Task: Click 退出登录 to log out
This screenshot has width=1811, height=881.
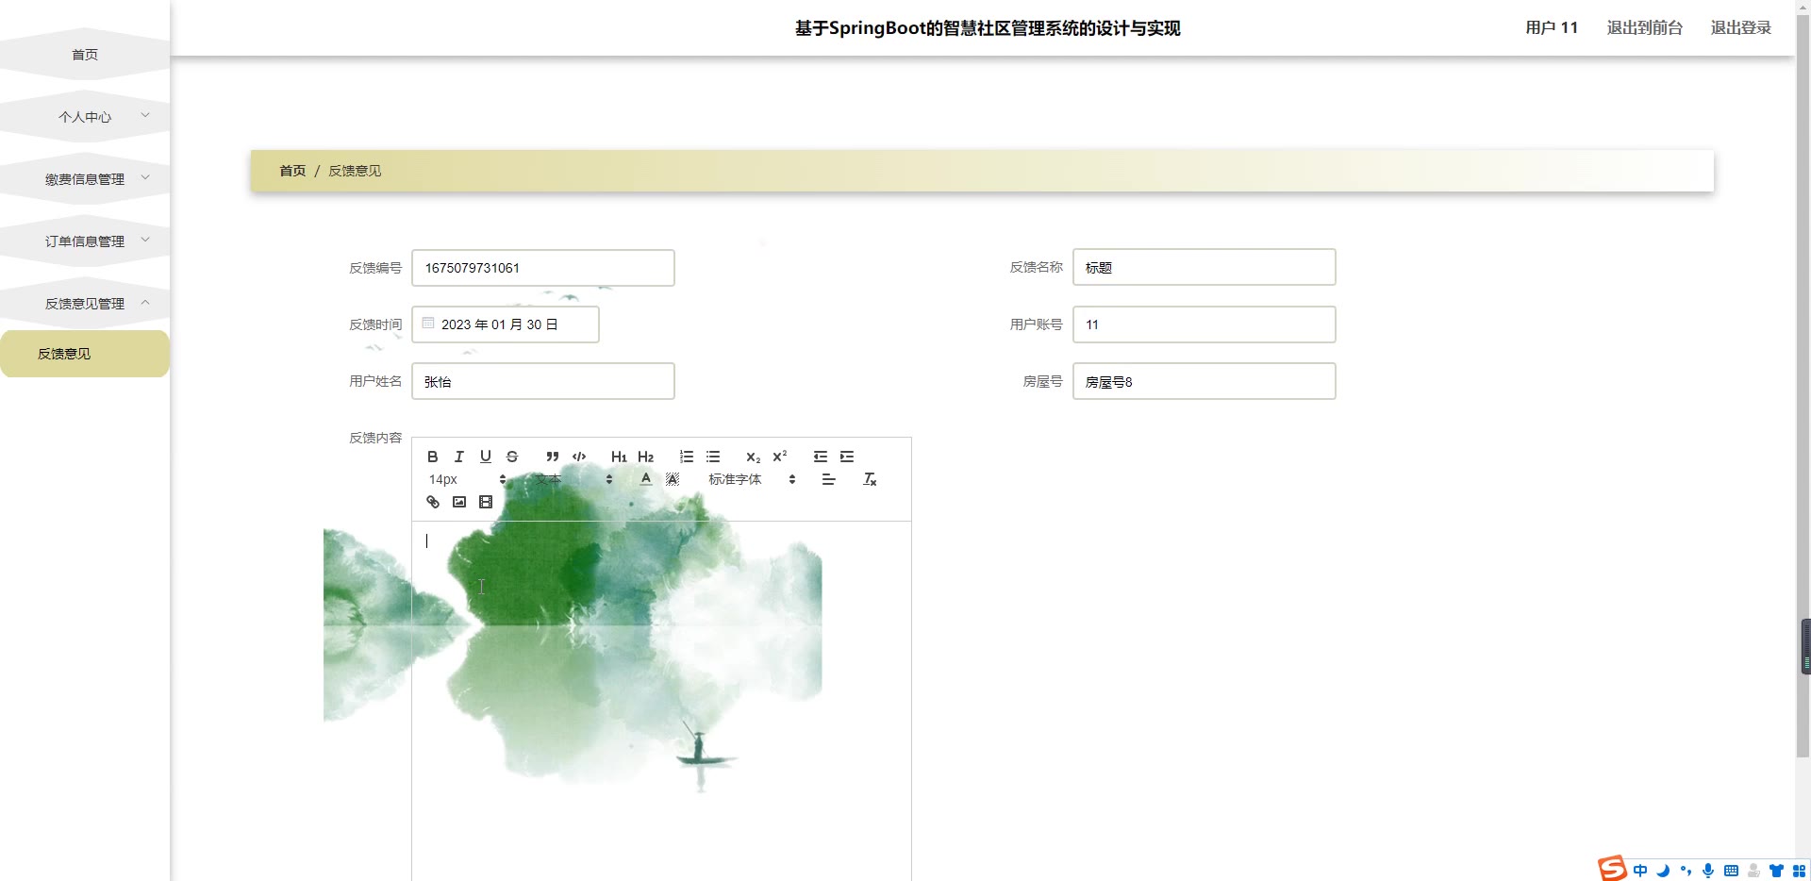Action: [1740, 27]
